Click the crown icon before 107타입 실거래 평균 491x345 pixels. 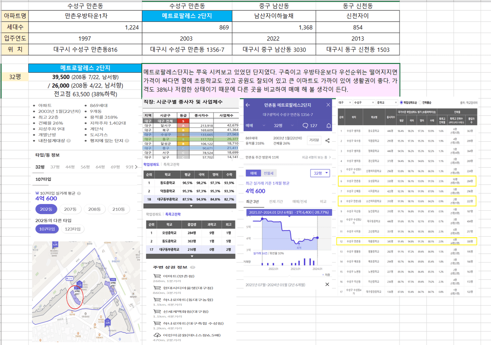[37, 193]
